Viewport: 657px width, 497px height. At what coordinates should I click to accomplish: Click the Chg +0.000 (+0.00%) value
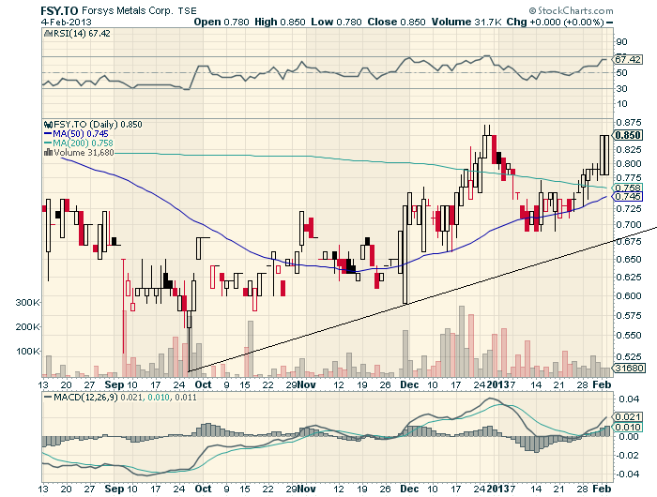[x=556, y=22]
